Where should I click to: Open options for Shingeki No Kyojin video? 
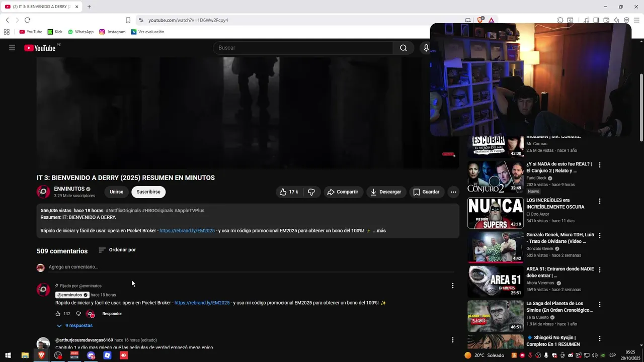tap(599, 338)
